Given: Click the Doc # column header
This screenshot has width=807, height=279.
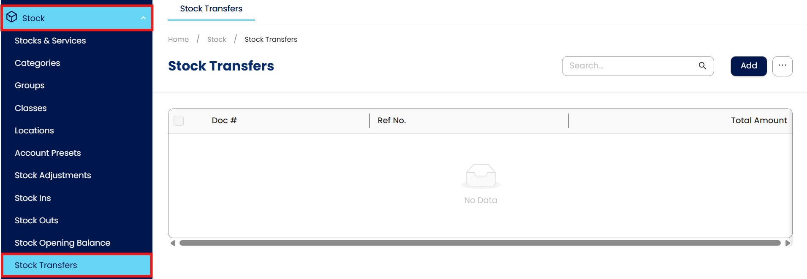Looking at the screenshot, I should click(224, 121).
